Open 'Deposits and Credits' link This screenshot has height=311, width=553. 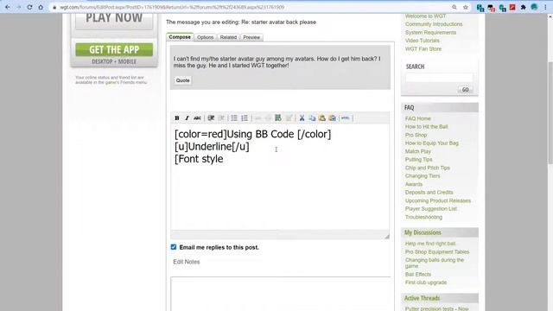pyautogui.click(x=429, y=192)
